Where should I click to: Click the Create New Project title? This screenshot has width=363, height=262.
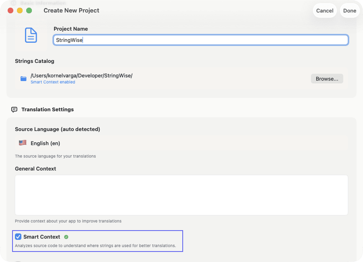coord(71,10)
